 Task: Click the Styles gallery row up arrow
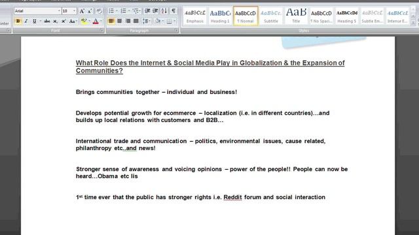[x=413, y=9]
